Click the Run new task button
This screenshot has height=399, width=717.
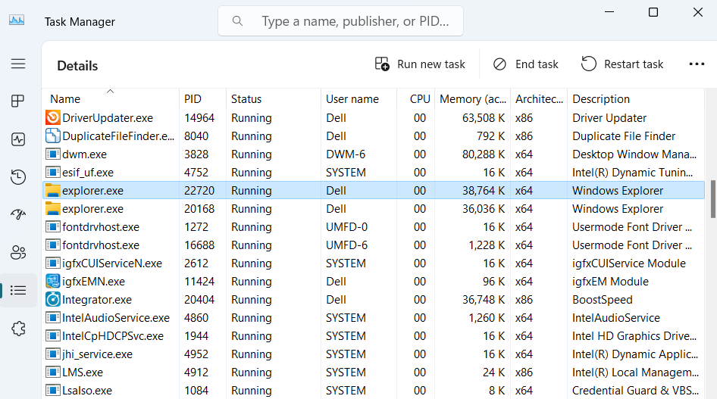[420, 64]
